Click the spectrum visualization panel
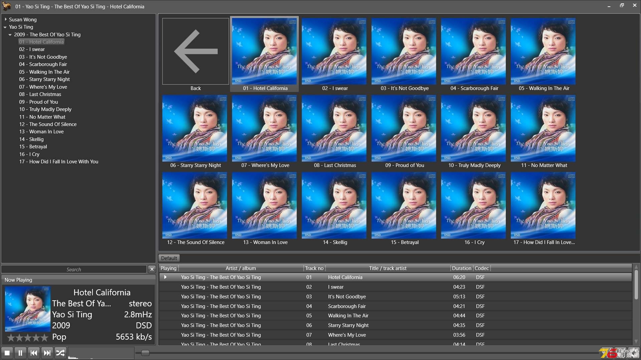This screenshot has width=641, height=360. 101,353
